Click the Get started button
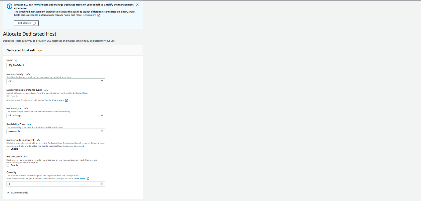This screenshot has width=421, height=201. pos(26,23)
